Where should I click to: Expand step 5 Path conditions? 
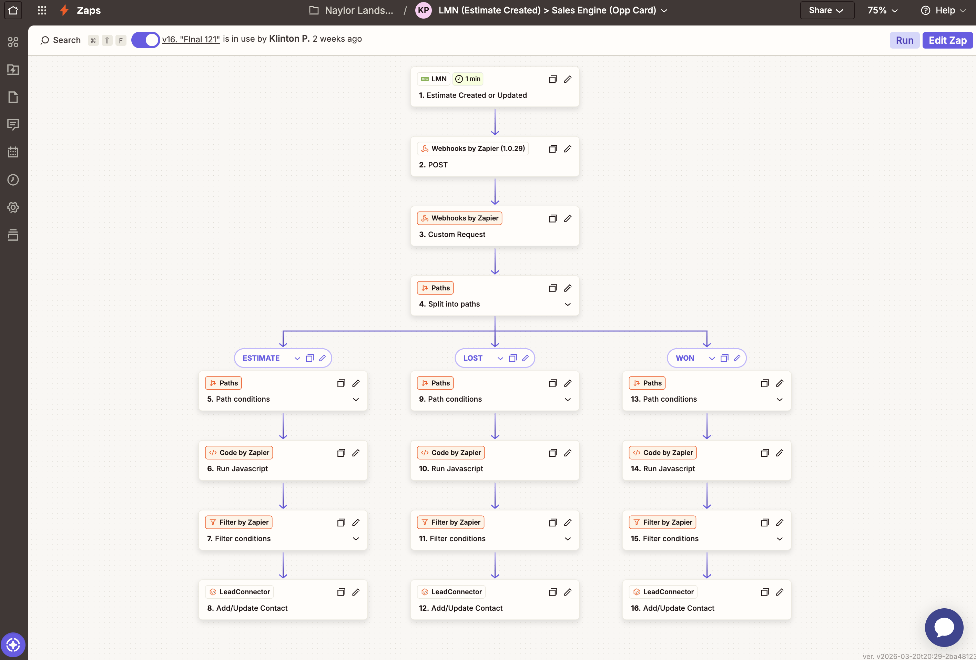point(356,399)
